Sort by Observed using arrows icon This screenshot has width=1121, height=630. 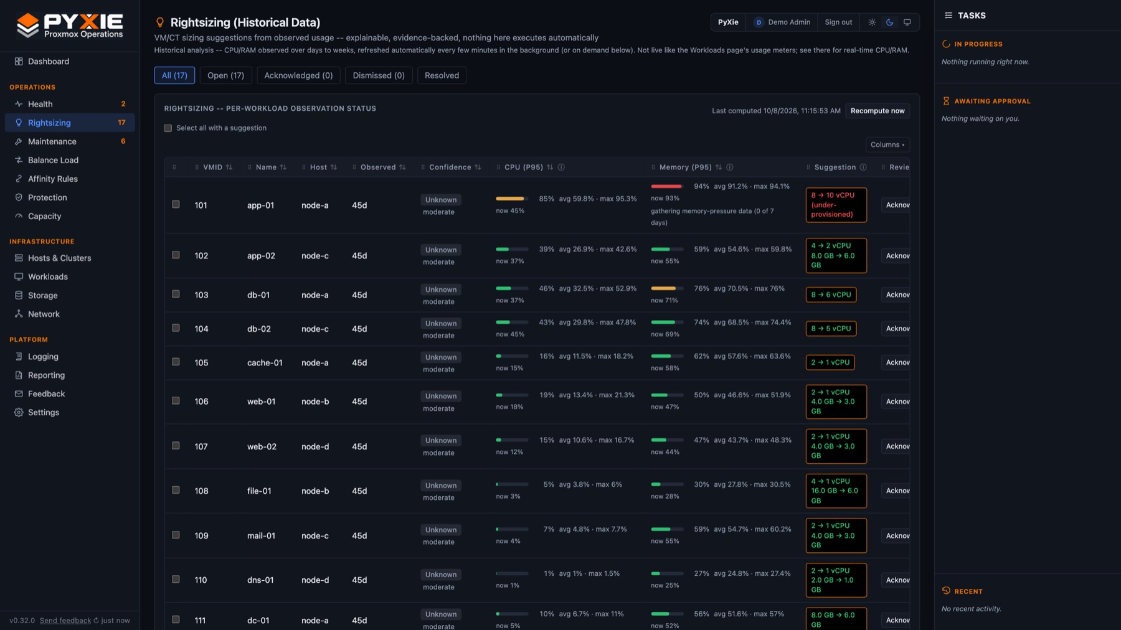[402, 167]
